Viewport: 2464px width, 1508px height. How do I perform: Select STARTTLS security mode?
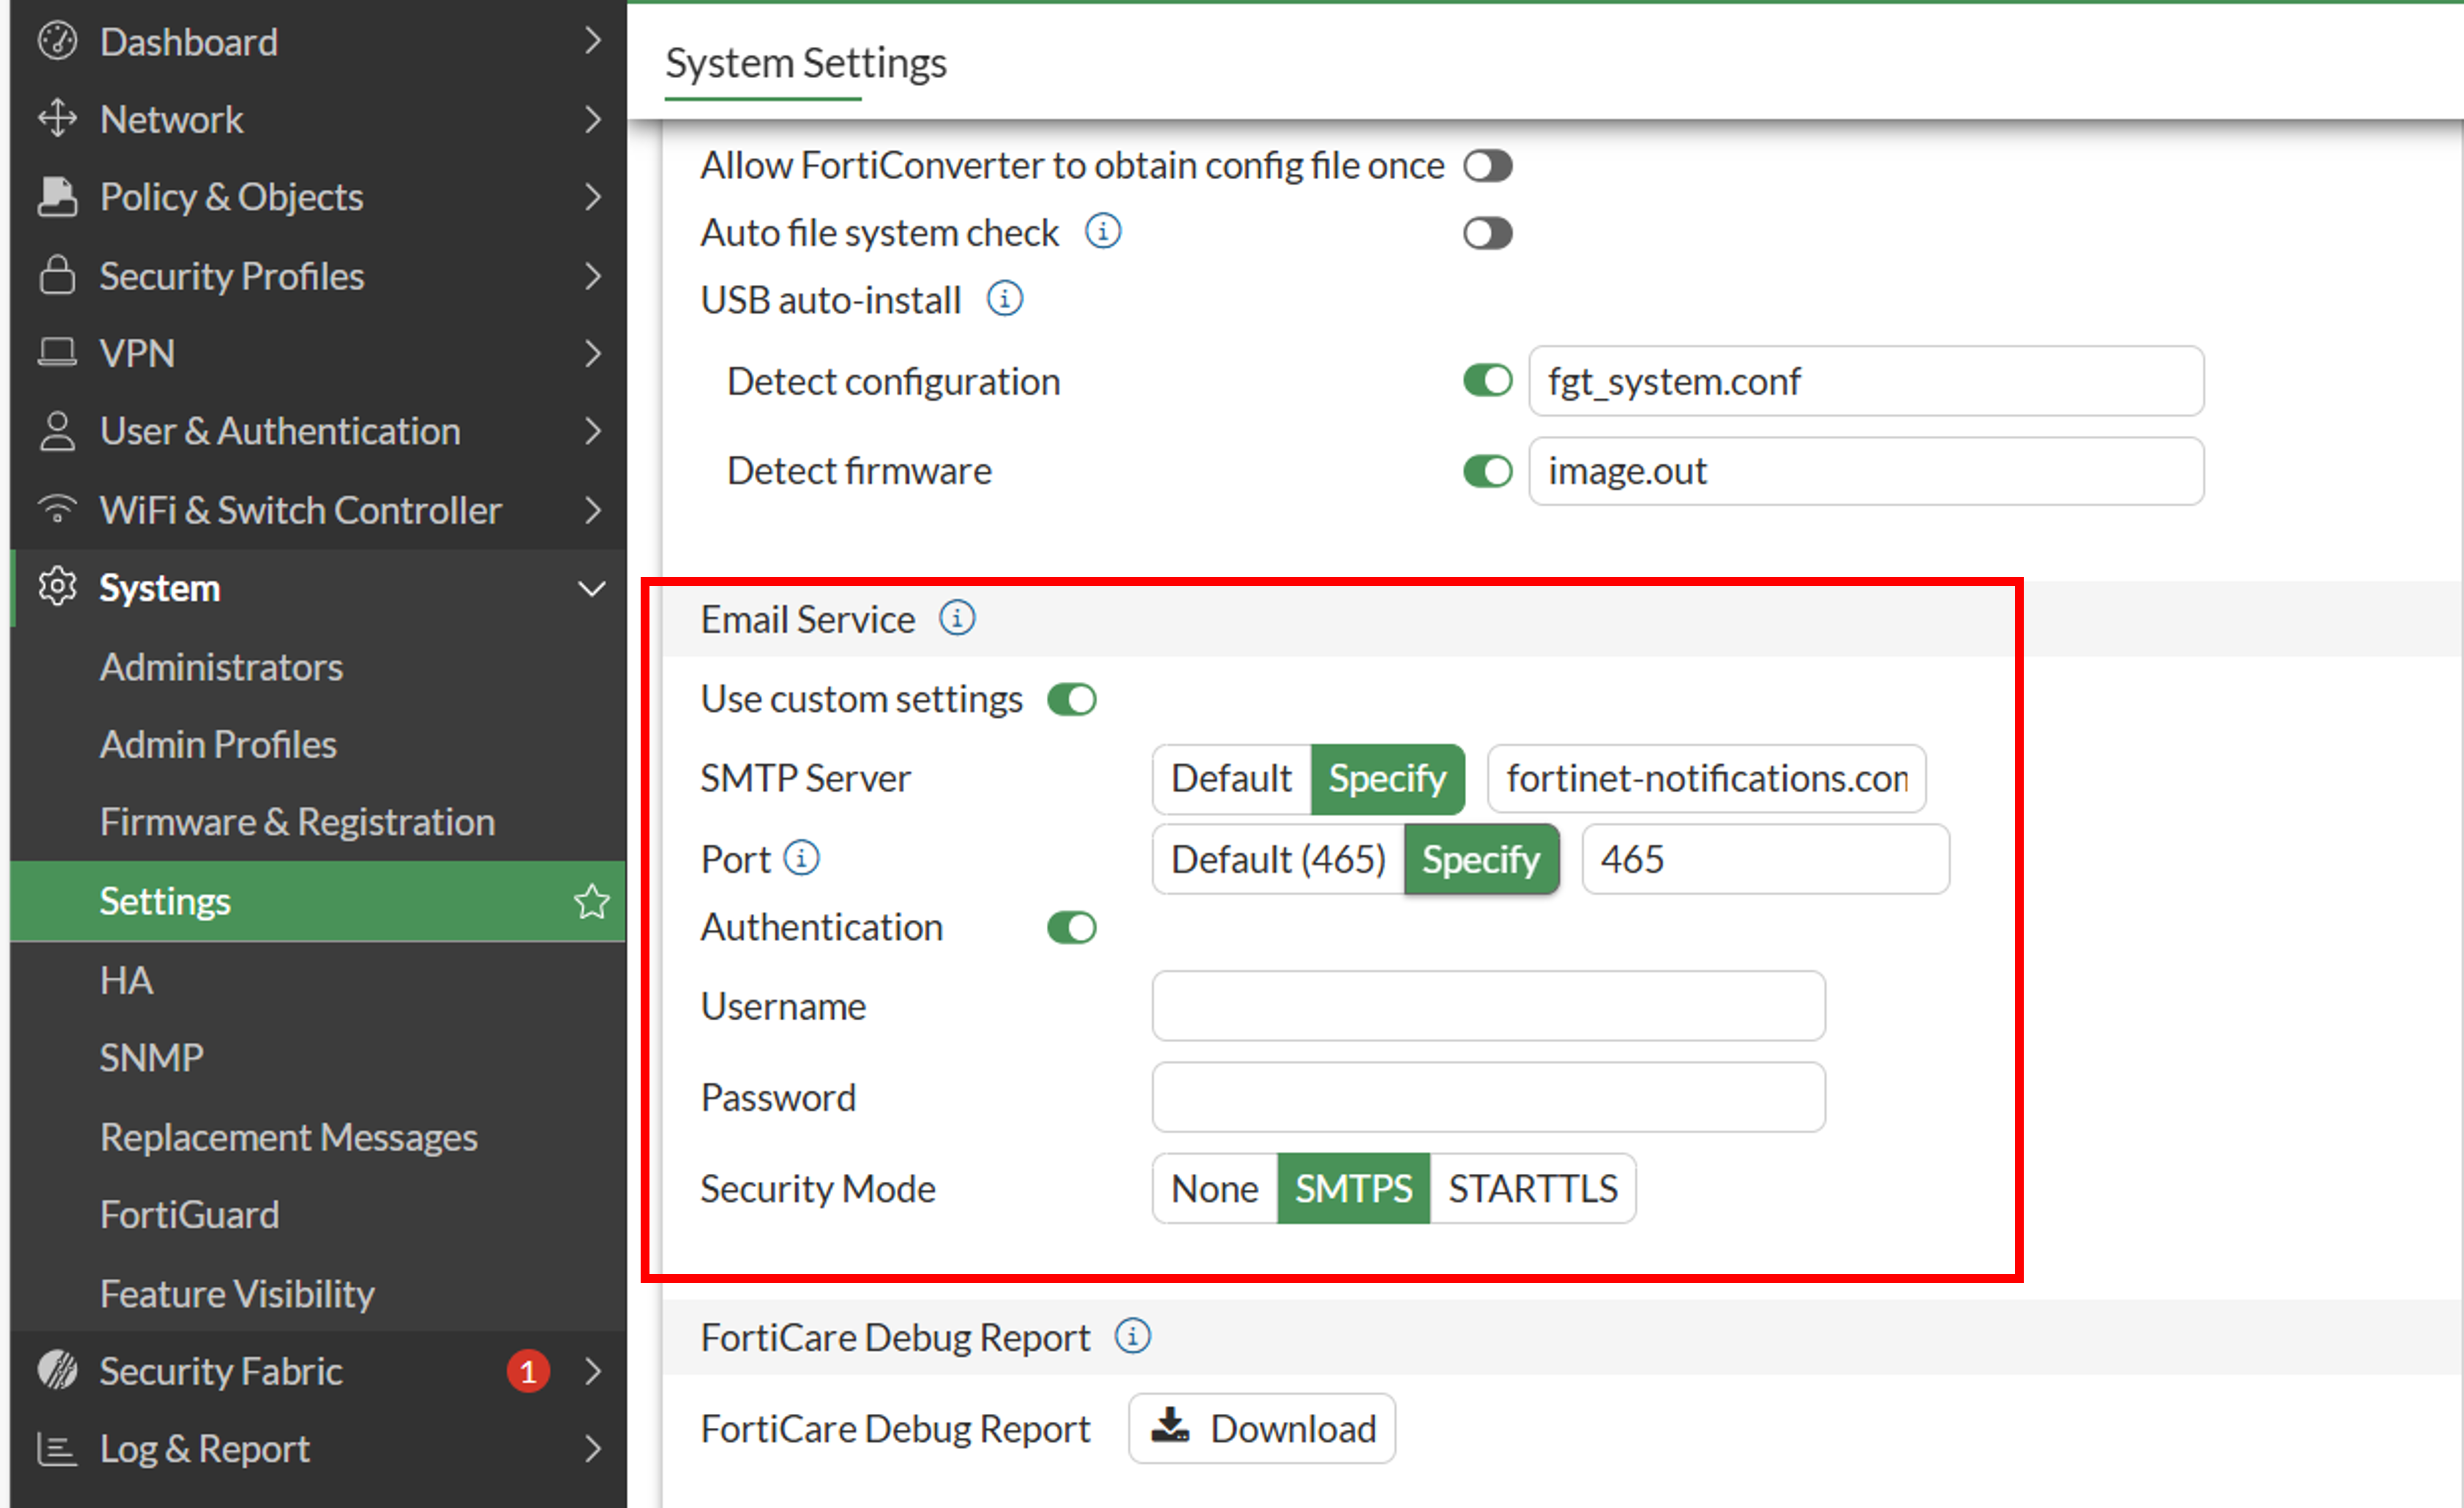(1532, 1188)
